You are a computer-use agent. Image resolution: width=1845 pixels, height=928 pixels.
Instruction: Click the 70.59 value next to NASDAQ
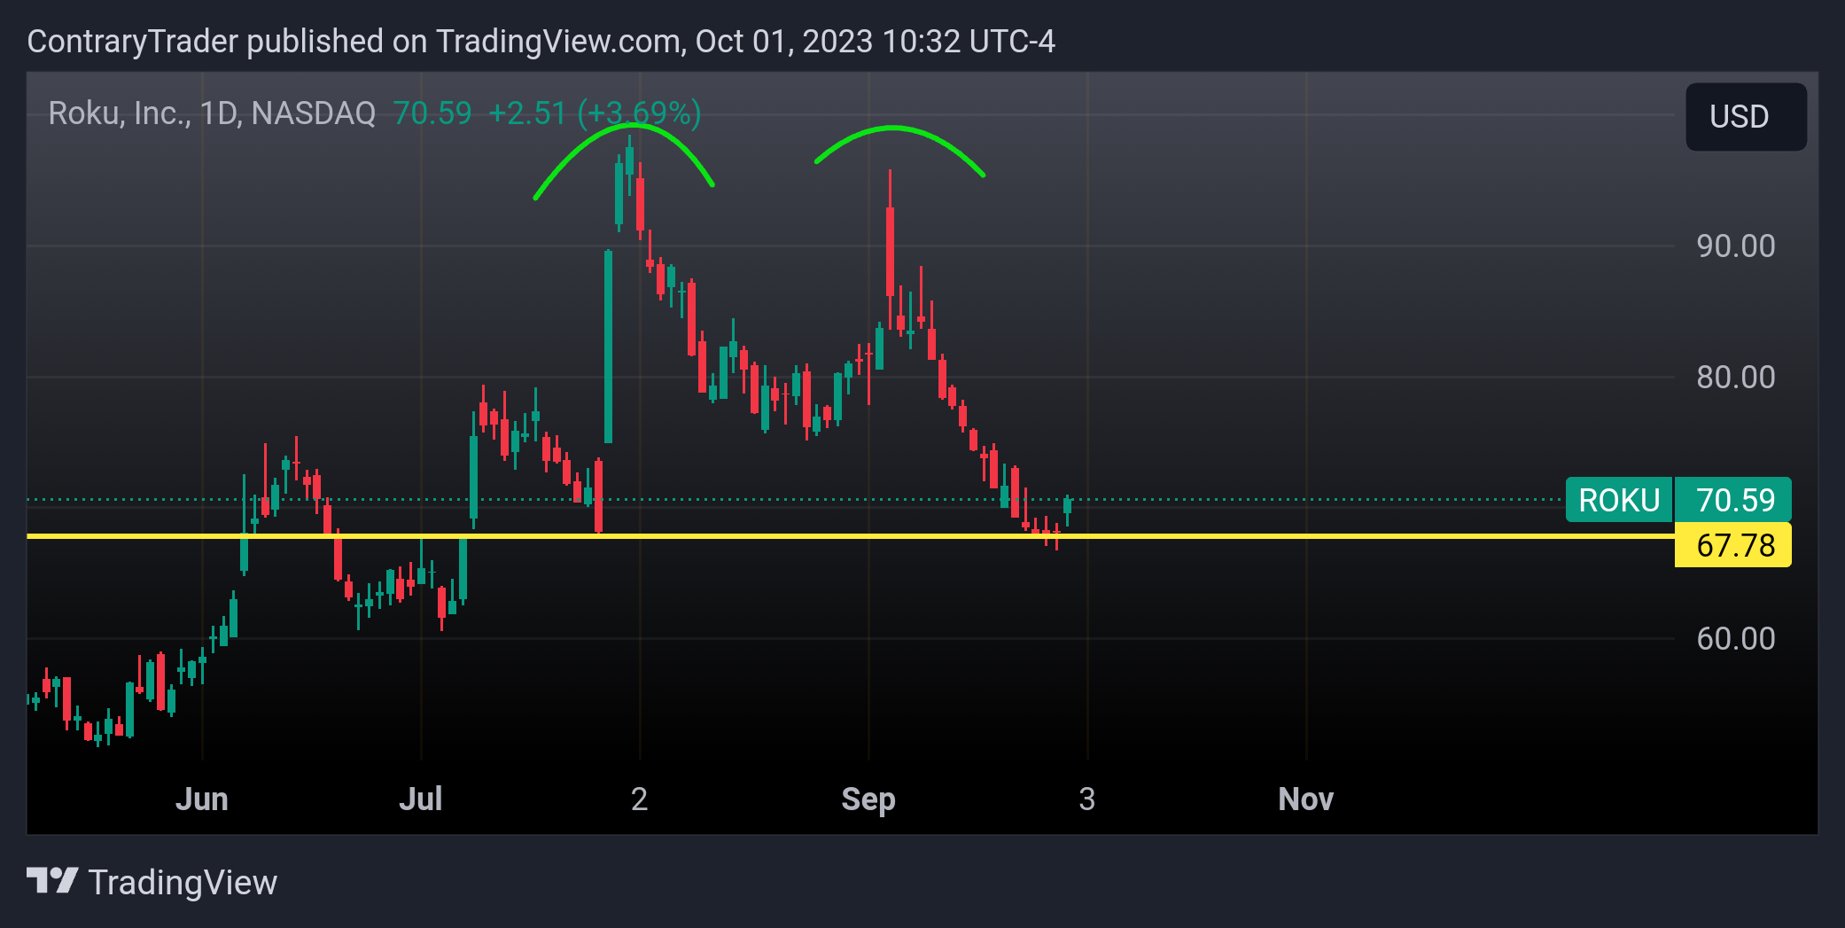[x=432, y=113]
